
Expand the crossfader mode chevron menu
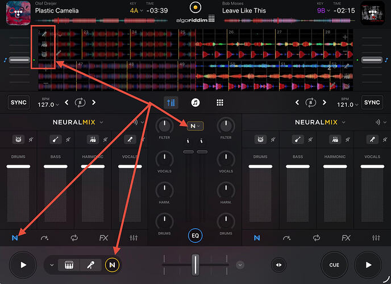(x=52, y=265)
